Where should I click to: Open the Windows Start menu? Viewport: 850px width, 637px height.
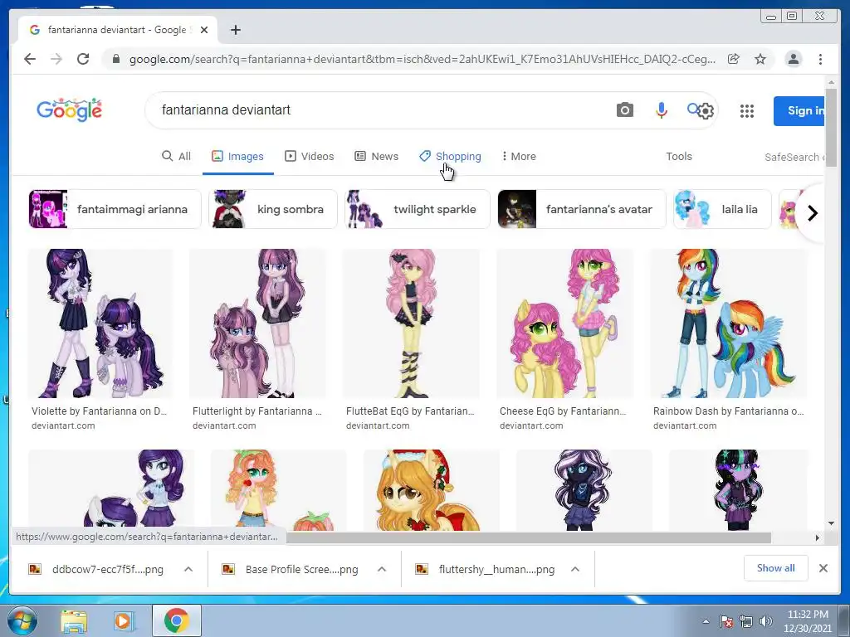[22, 620]
